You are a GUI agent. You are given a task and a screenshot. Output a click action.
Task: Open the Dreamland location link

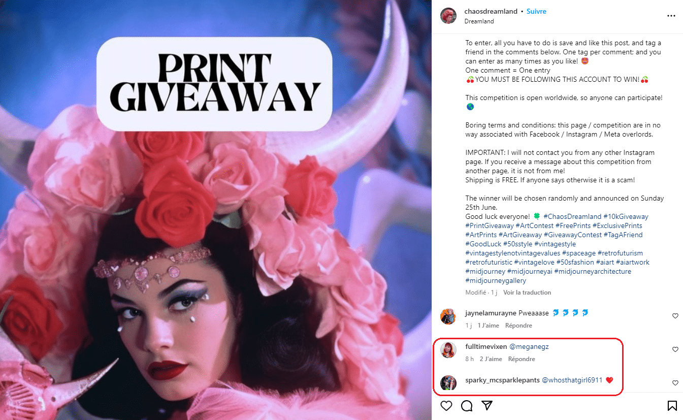(479, 21)
